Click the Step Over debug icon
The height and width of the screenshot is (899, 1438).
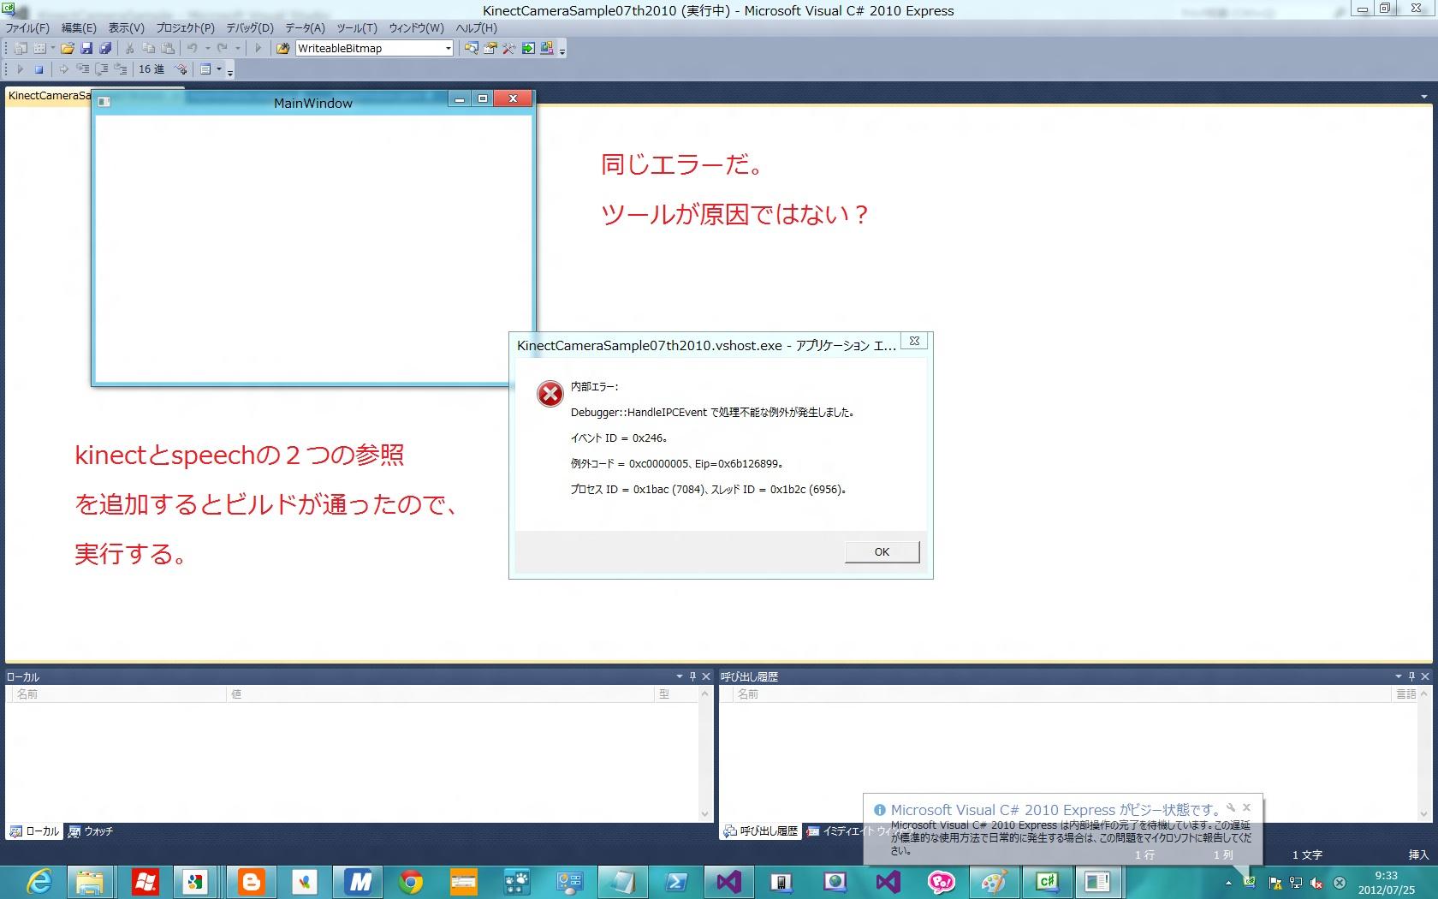coord(102,68)
